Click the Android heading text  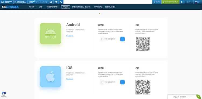(73, 25)
